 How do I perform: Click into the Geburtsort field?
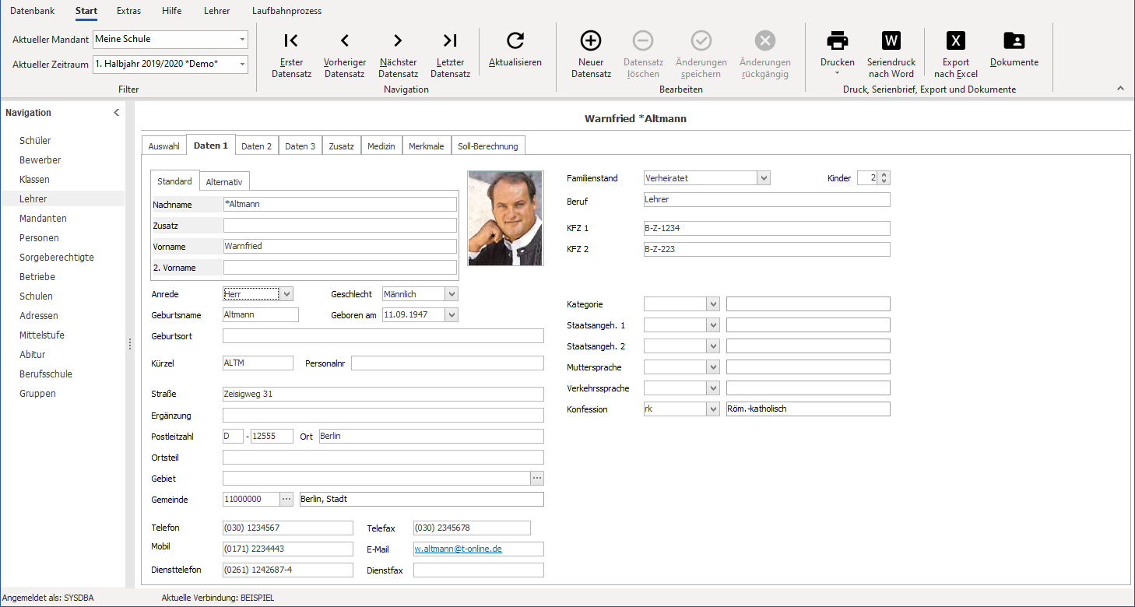click(x=383, y=336)
